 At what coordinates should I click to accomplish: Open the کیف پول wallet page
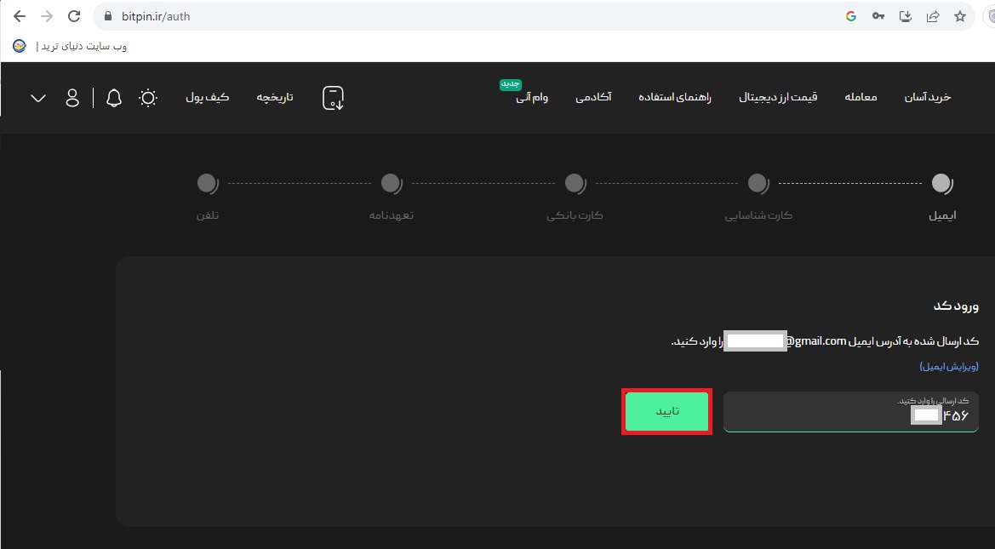pyautogui.click(x=207, y=97)
